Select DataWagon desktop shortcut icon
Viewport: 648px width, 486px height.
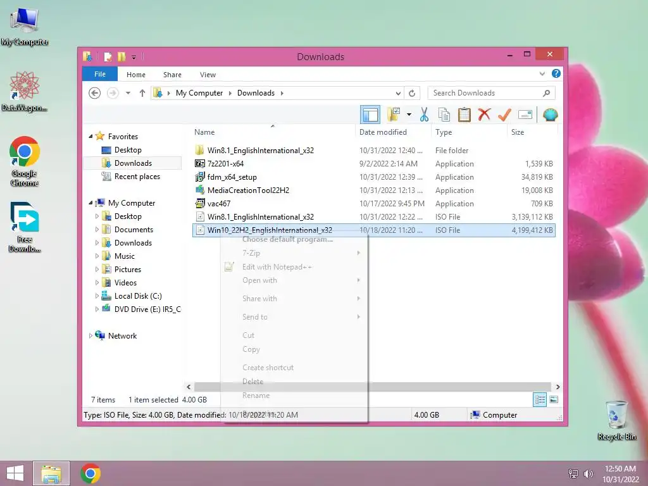(25, 91)
